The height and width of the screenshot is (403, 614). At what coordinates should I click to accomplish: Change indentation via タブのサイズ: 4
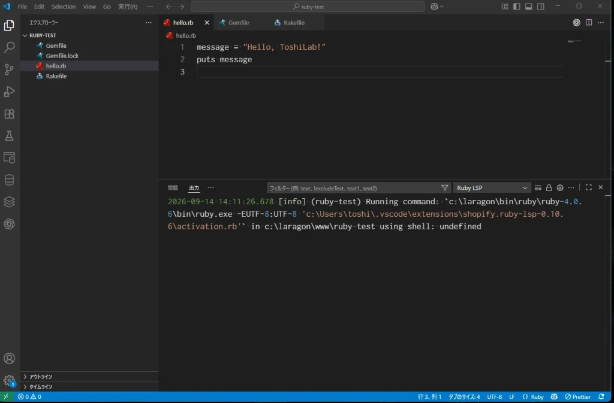(x=464, y=396)
